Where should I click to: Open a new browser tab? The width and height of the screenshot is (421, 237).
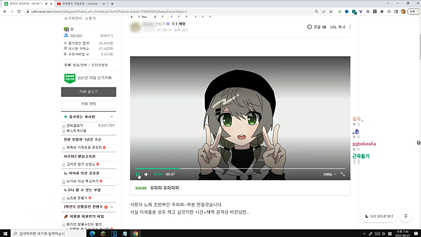click(x=112, y=4)
